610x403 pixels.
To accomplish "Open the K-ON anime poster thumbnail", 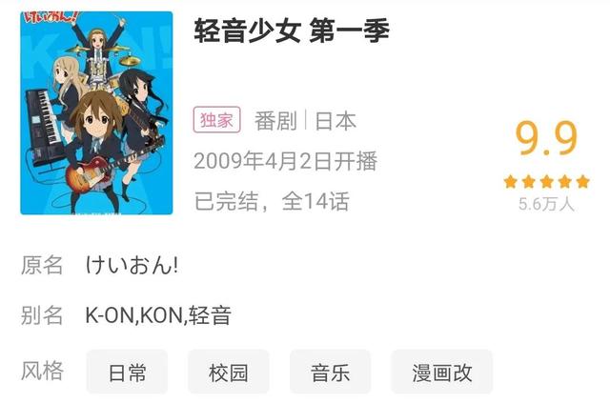I will (96, 112).
